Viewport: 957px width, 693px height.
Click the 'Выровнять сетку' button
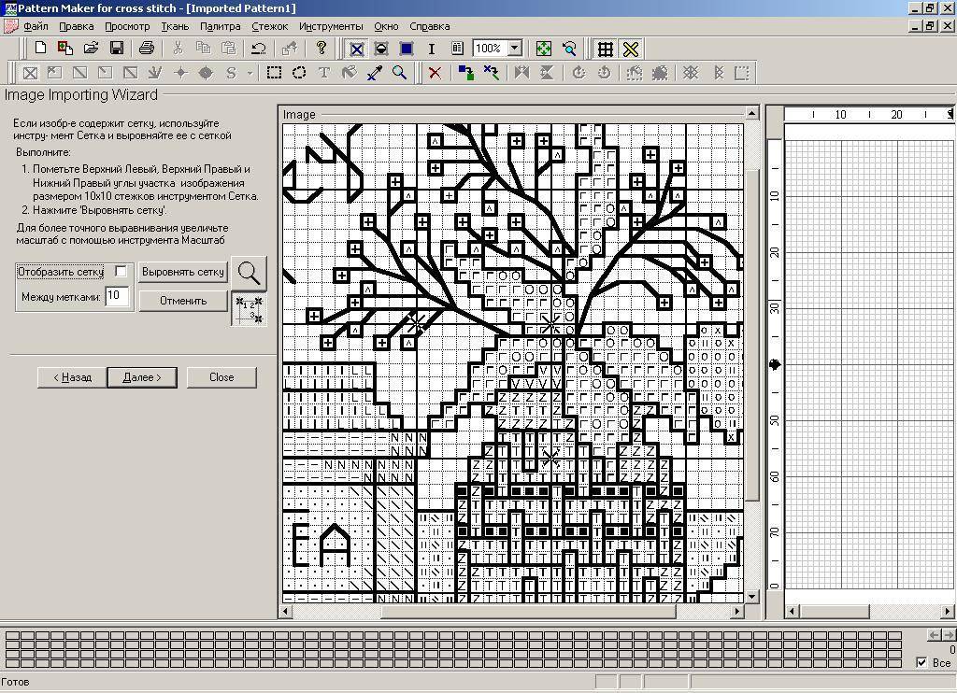pos(183,272)
